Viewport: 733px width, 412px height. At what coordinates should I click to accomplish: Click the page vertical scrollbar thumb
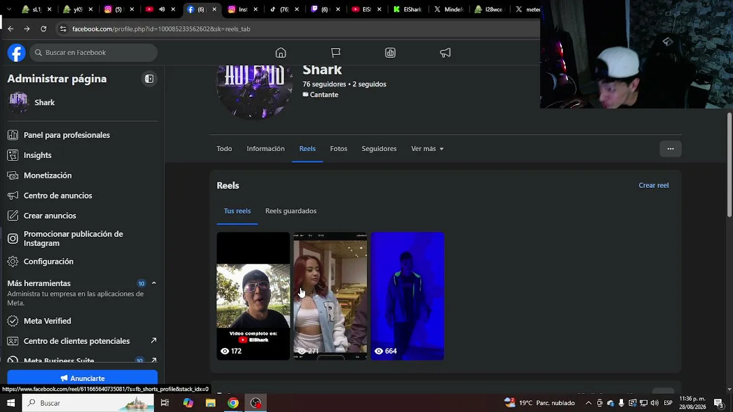click(x=730, y=165)
